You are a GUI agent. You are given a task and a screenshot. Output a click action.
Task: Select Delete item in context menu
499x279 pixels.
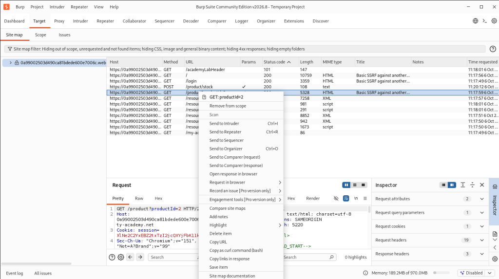point(241,234)
